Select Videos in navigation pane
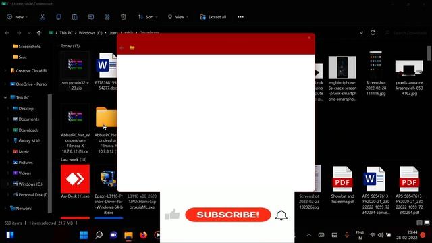Viewport: 432px width, 243px height. click(22, 173)
